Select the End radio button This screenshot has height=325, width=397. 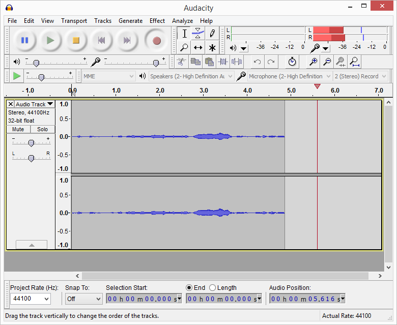[x=189, y=288]
